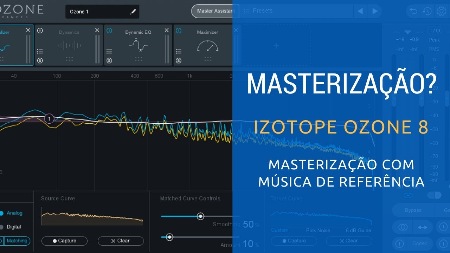
Task: Open the Maximizer preset list icon
Action: [179, 51]
